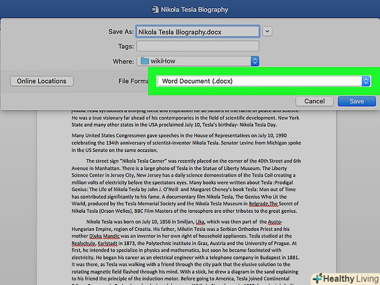This screenshot has width=380, height=285.
Task: Click the Tags input field
Action: click(x=198, y=46)
